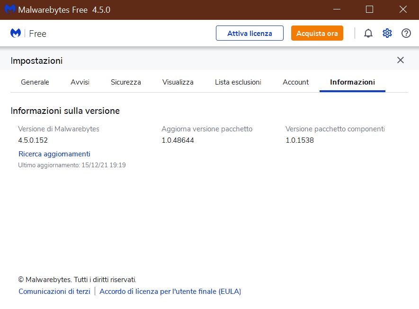Click the Free edition label in header

click(38, 34)
